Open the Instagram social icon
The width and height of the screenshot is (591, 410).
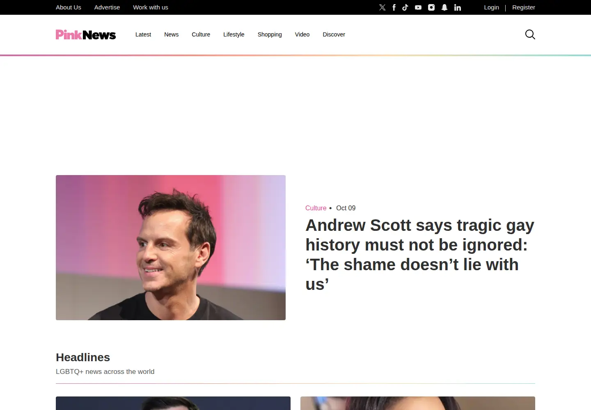tap(431, 7)
